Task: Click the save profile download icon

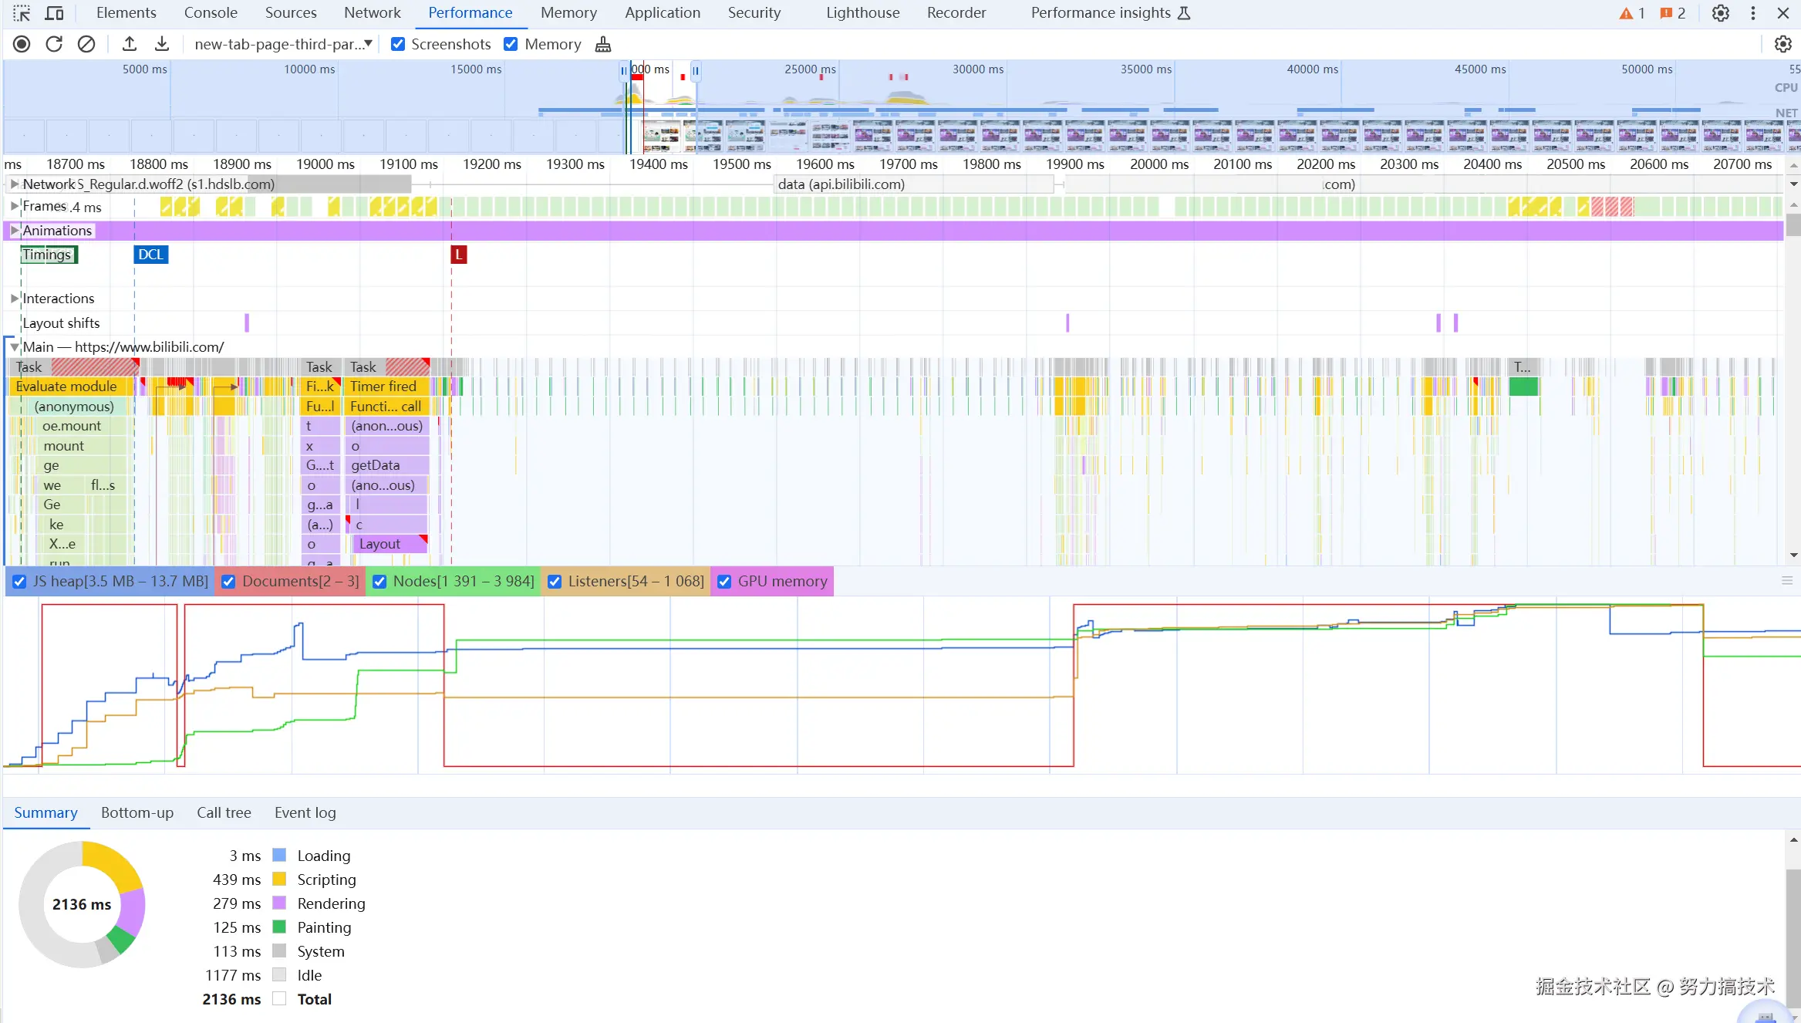Action: pyautogui.click(x=162, y=44)
